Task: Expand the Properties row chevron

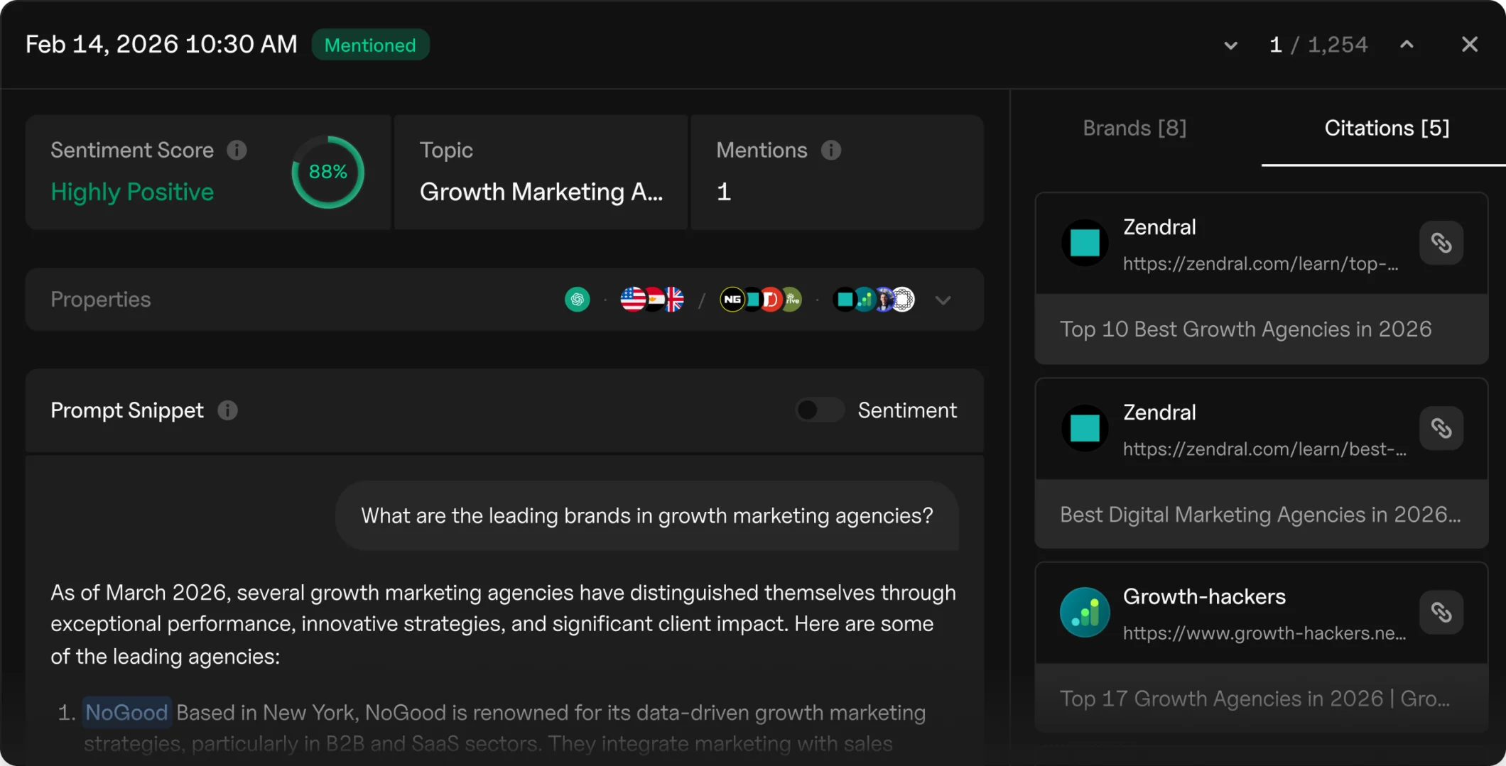Action: tap(943, 300)
